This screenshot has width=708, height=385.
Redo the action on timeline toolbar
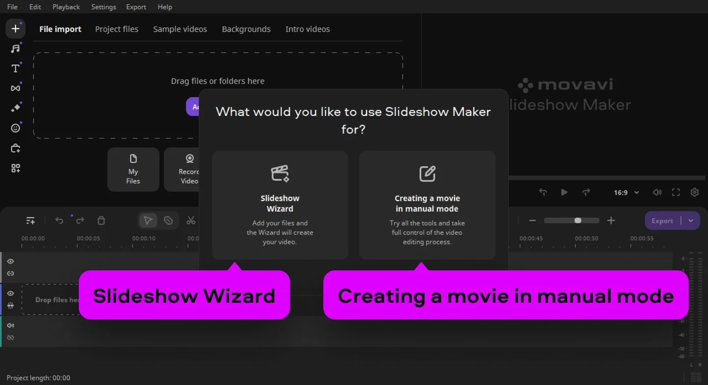80,220
